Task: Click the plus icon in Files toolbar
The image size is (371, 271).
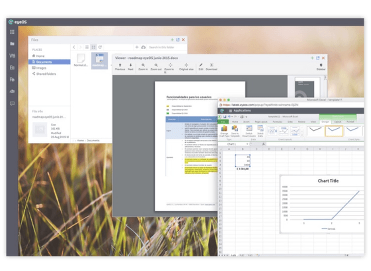Action: [137, 47]
